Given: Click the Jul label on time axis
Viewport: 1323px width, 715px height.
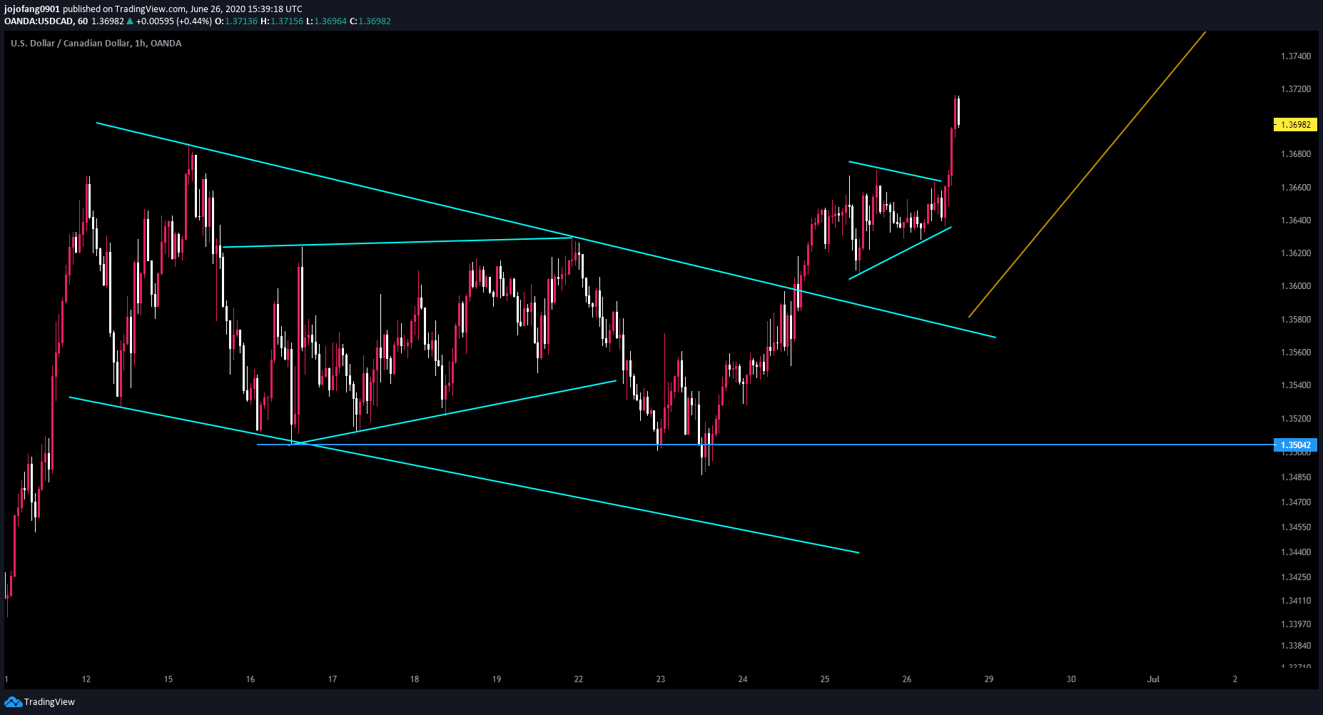Looking at the screenshot, I should tap(1153, 679).
